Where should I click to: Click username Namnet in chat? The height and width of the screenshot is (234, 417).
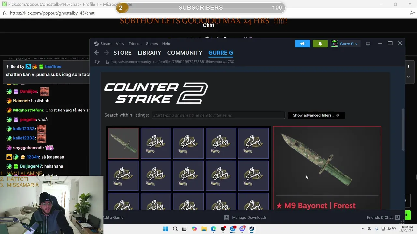(x=21, y=101)
